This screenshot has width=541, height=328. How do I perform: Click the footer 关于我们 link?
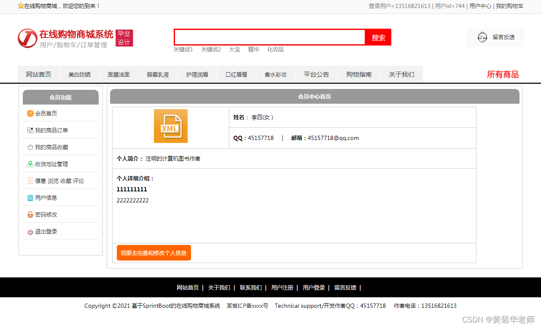219,288
